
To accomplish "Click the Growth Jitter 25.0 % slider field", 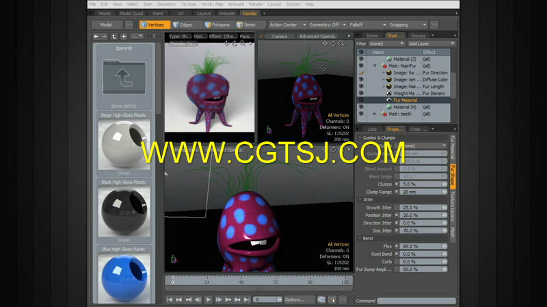I will [x=423, y=207].
